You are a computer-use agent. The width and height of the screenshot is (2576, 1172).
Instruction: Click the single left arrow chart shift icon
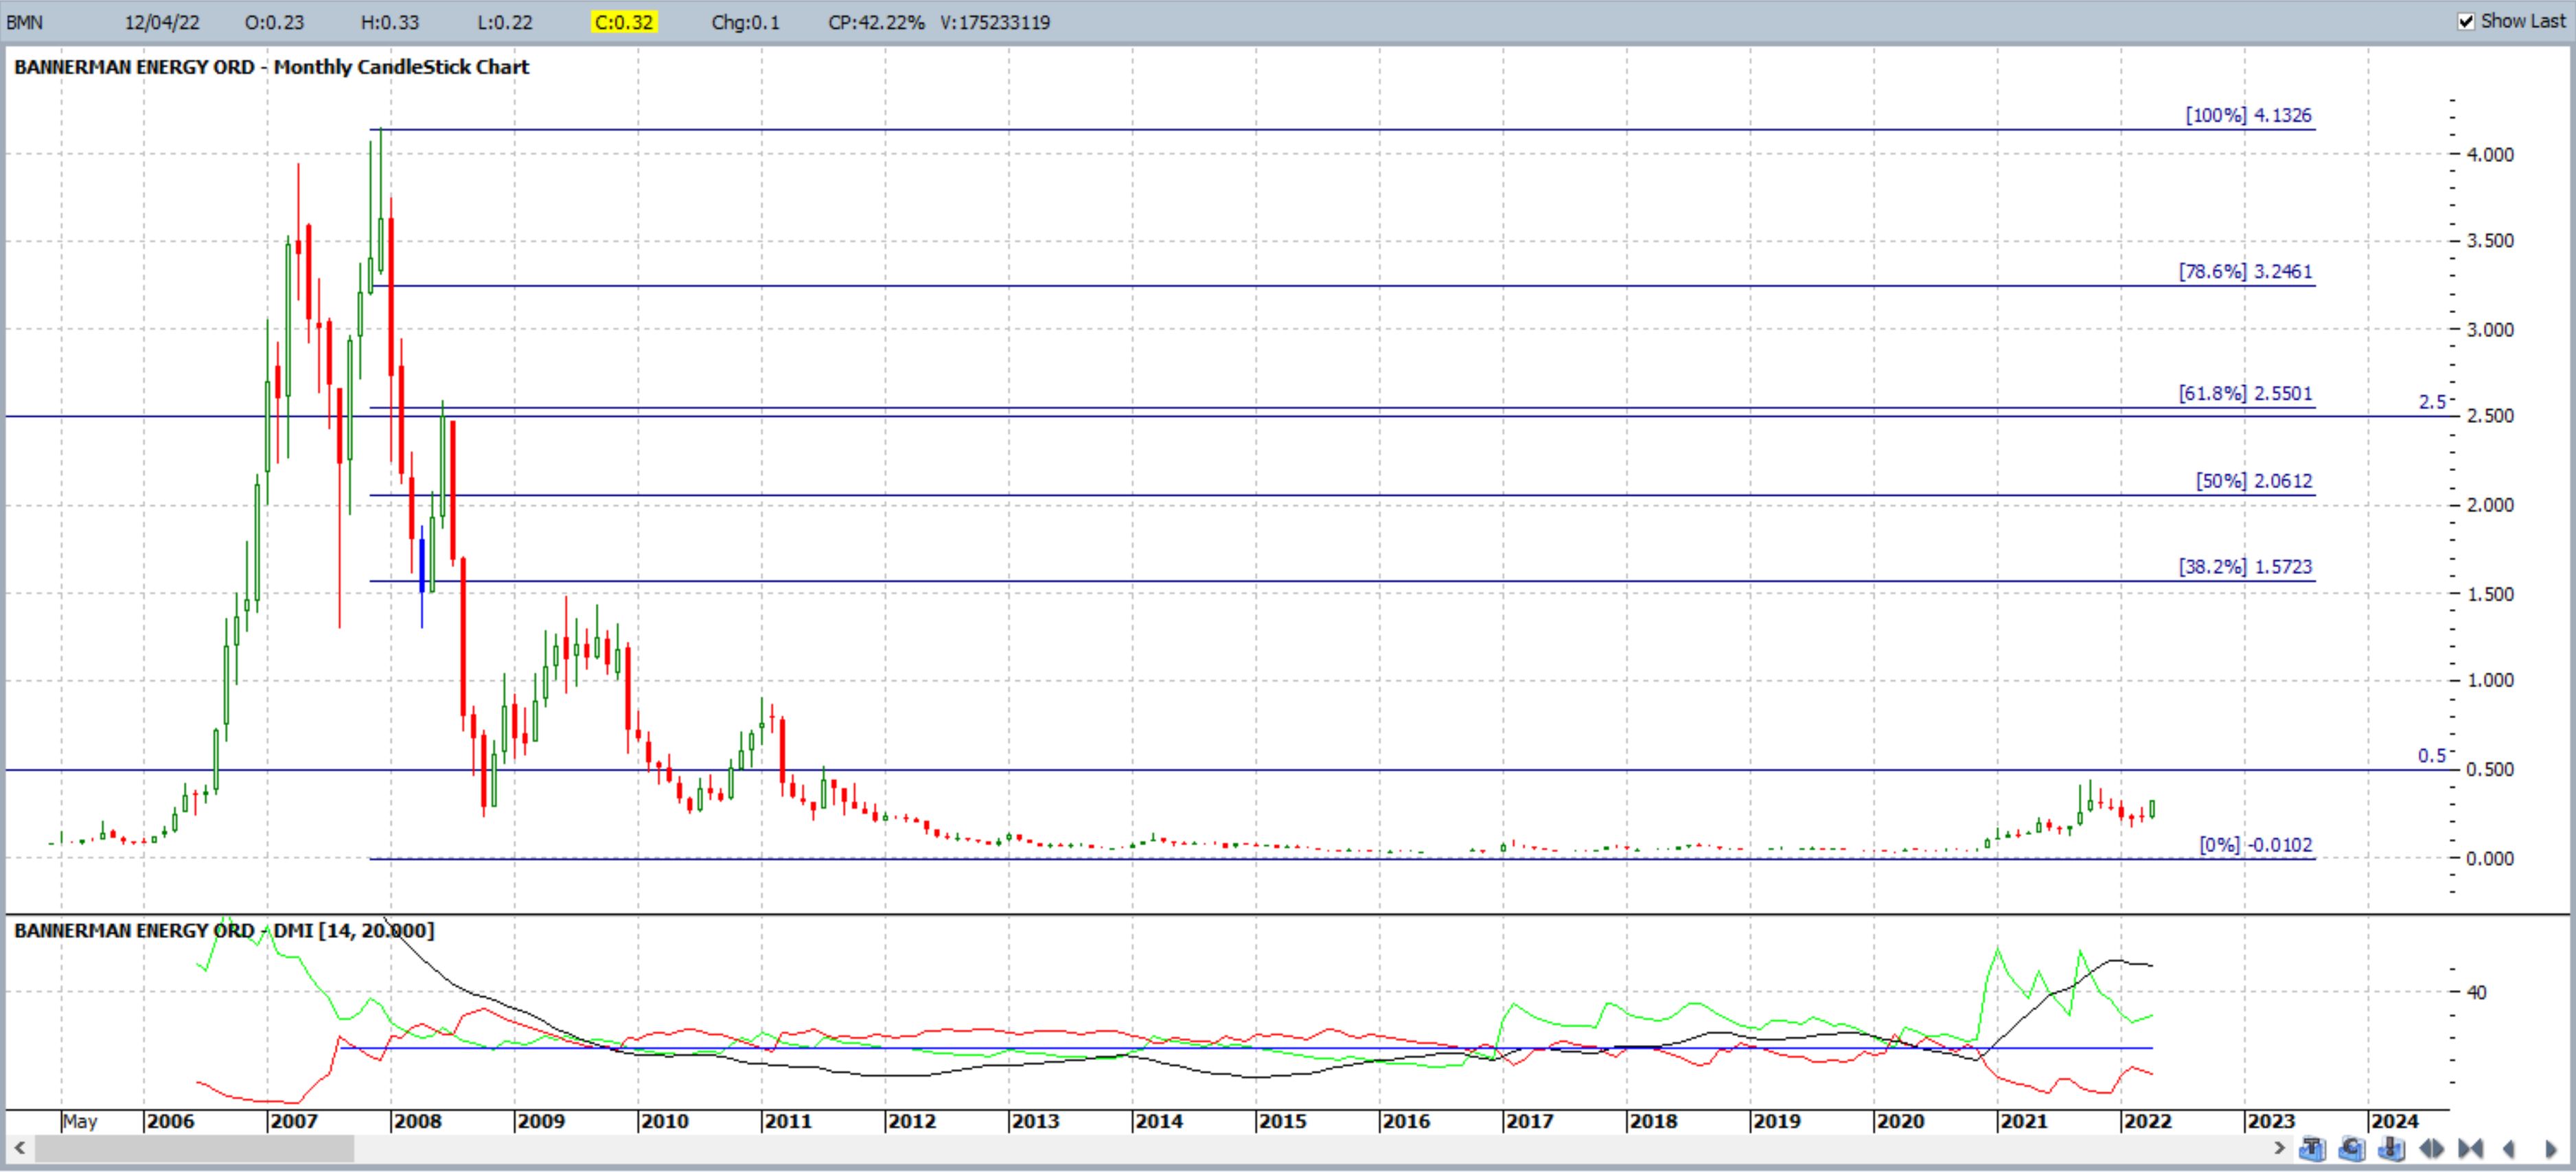(x=2509, y=1149)
